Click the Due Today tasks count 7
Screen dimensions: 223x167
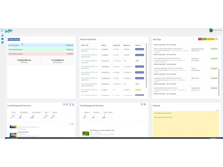click(104, 116)
